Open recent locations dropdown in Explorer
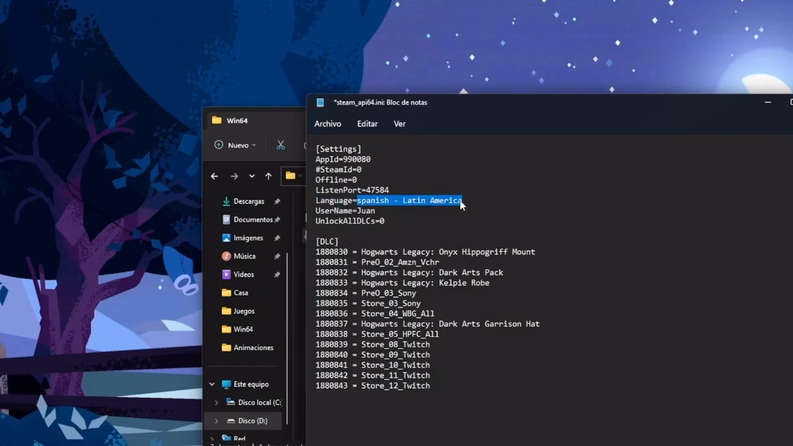This screenshot has width=793, height=446. (x=252, y=177)
